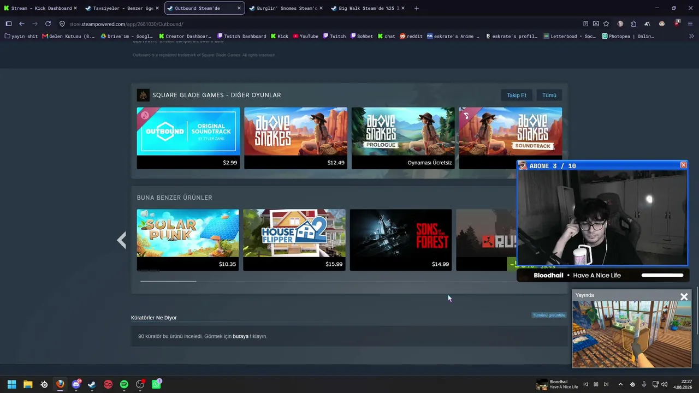Skip to next track in taskbar media controls
The height and width of the screenshot is (393, 699).
(606, 384)
